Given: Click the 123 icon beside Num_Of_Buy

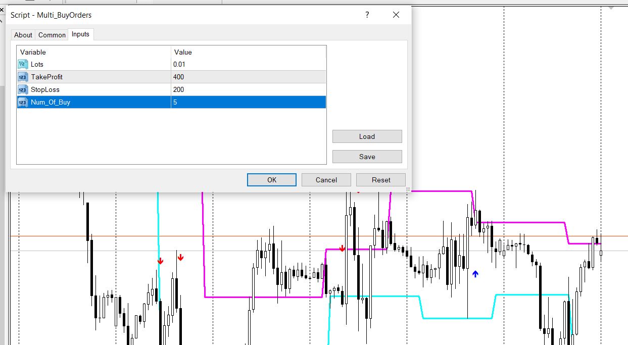Looking at the screenshot, I should point(22,102).
